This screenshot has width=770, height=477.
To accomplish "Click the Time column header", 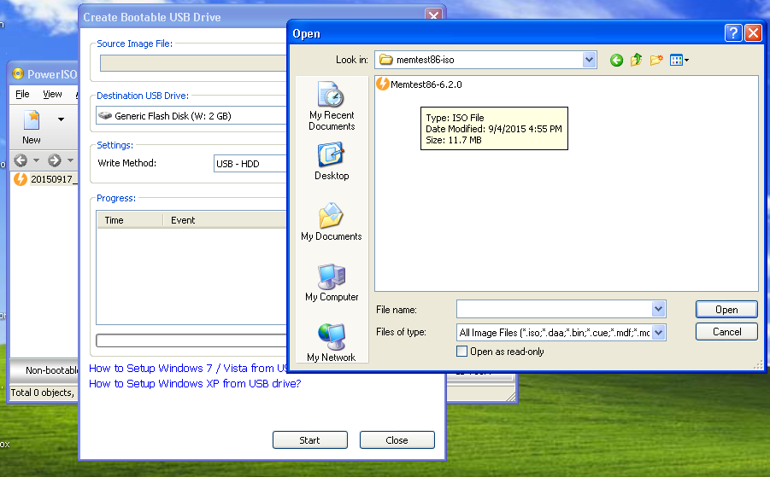I will coord(130,220).
